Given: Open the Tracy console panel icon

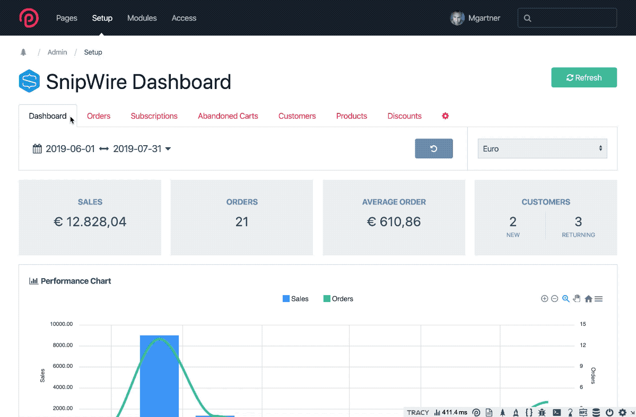Looking at the screenshot, I should click(x=557, y=412).
